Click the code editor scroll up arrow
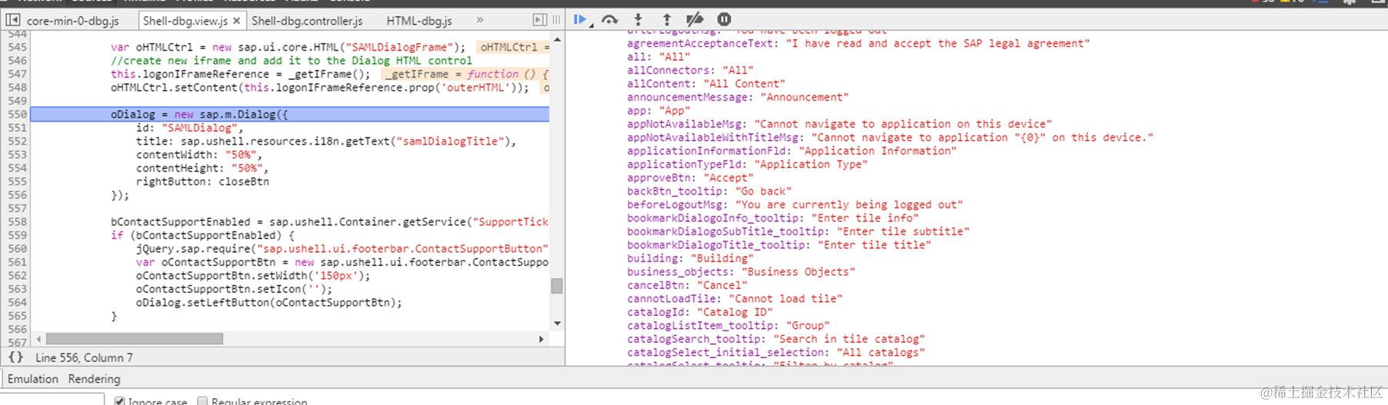This screenshot has height=405, width=1388. coord(557,39)
